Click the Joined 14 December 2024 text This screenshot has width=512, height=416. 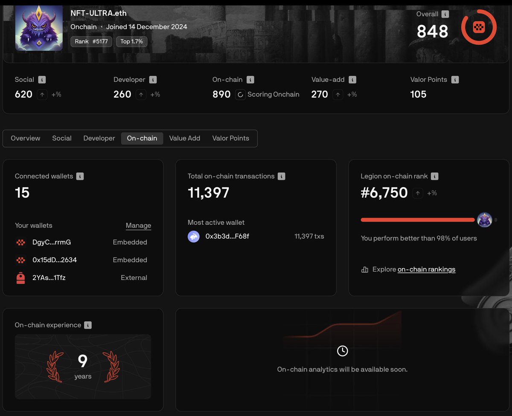146,27
